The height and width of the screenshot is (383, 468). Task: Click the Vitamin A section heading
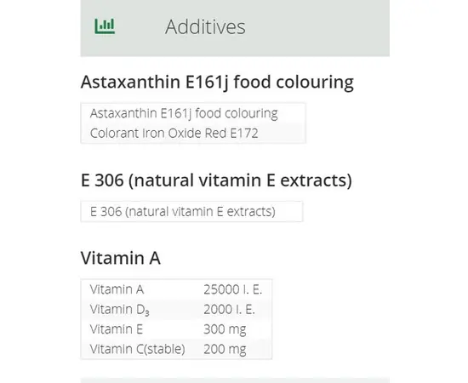(121, 258)
